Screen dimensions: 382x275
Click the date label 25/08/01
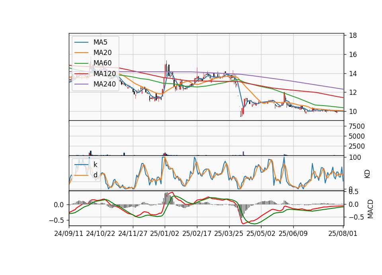(x=343, y=234)
